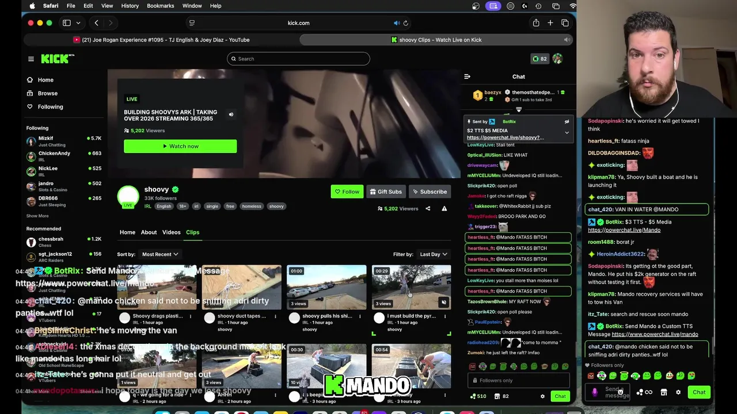This screenshot has width=737, height=414.
Task: Click Watch now button
Action: (180, 146)
